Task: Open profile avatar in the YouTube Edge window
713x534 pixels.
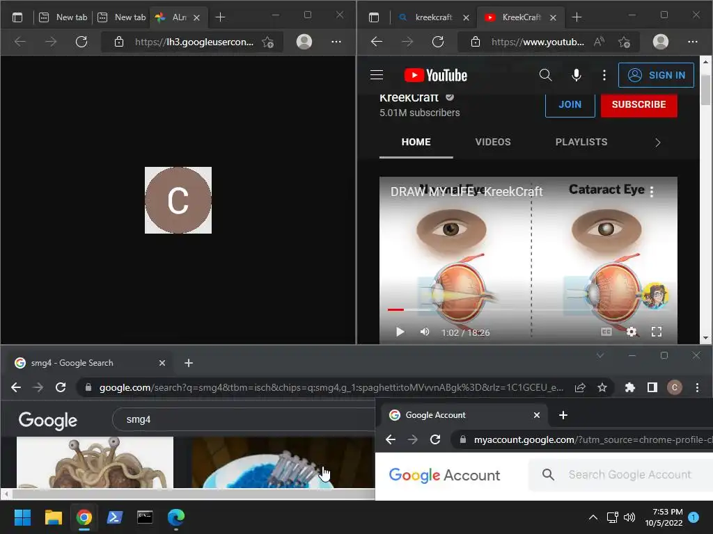Action: 661,42
